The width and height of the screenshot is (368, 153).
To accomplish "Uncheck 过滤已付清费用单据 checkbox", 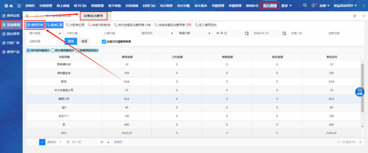I will [x=104, y=42].
